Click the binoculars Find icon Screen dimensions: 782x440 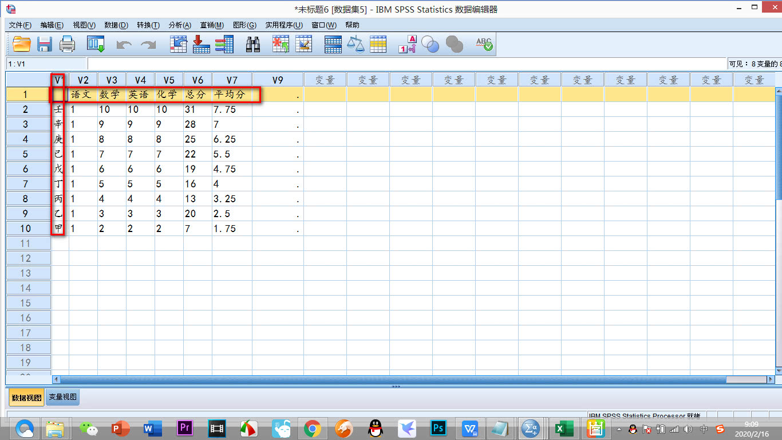253,44
